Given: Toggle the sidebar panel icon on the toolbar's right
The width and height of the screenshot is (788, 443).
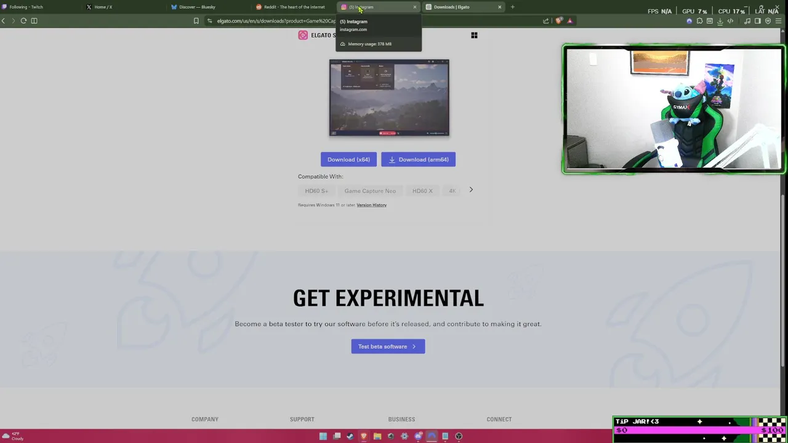Looking at the screenshot, I should click(758, 21).
